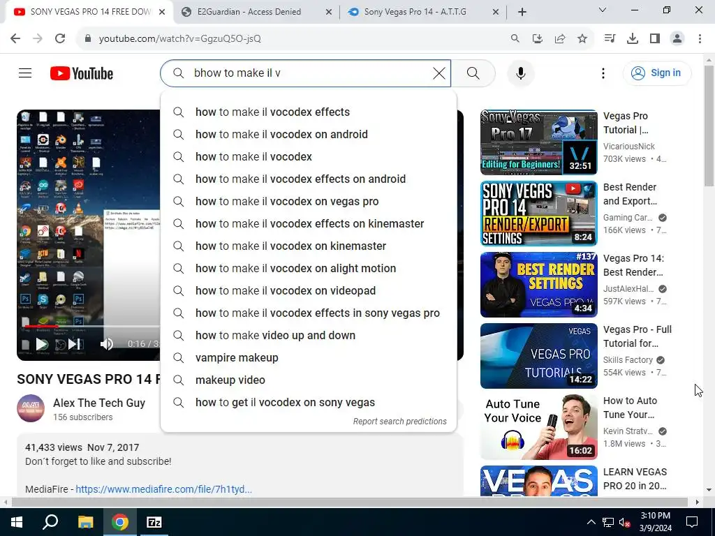Click the install app icon in address bar

click(x=537, y=39)
